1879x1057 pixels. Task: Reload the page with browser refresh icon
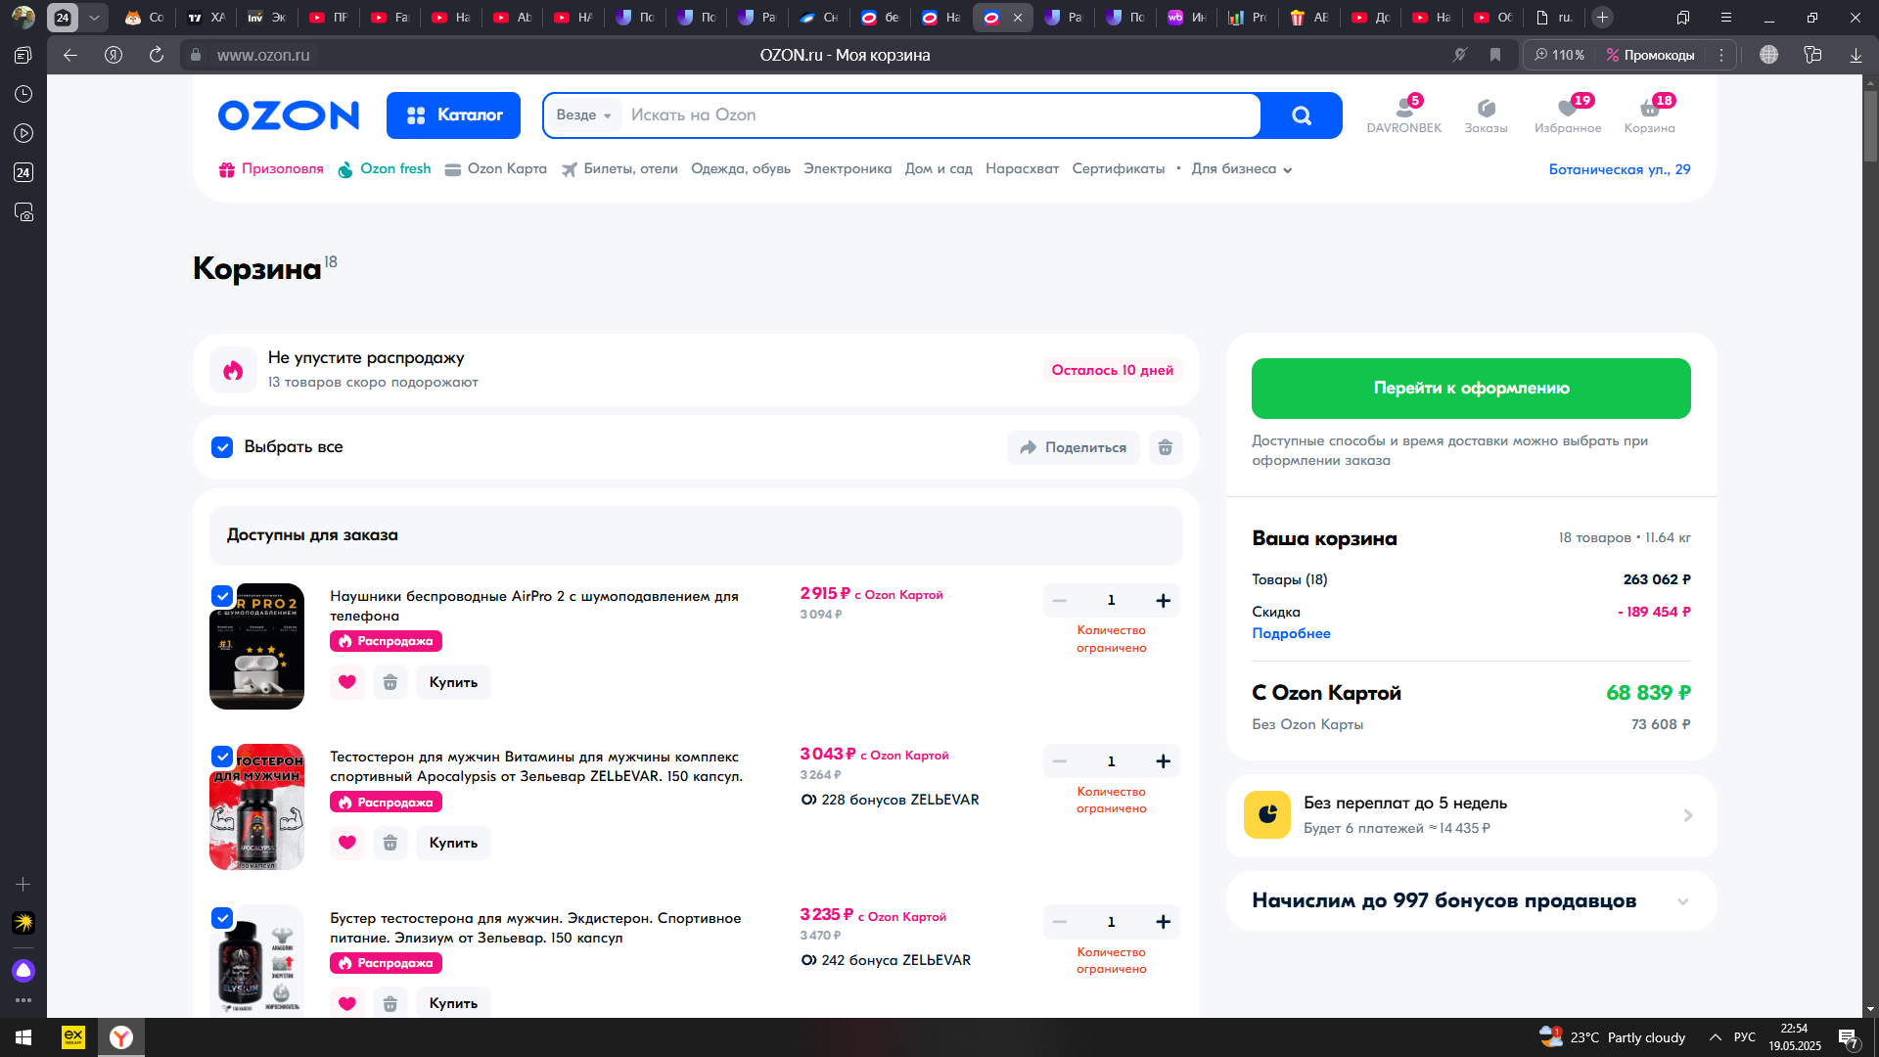157,55
